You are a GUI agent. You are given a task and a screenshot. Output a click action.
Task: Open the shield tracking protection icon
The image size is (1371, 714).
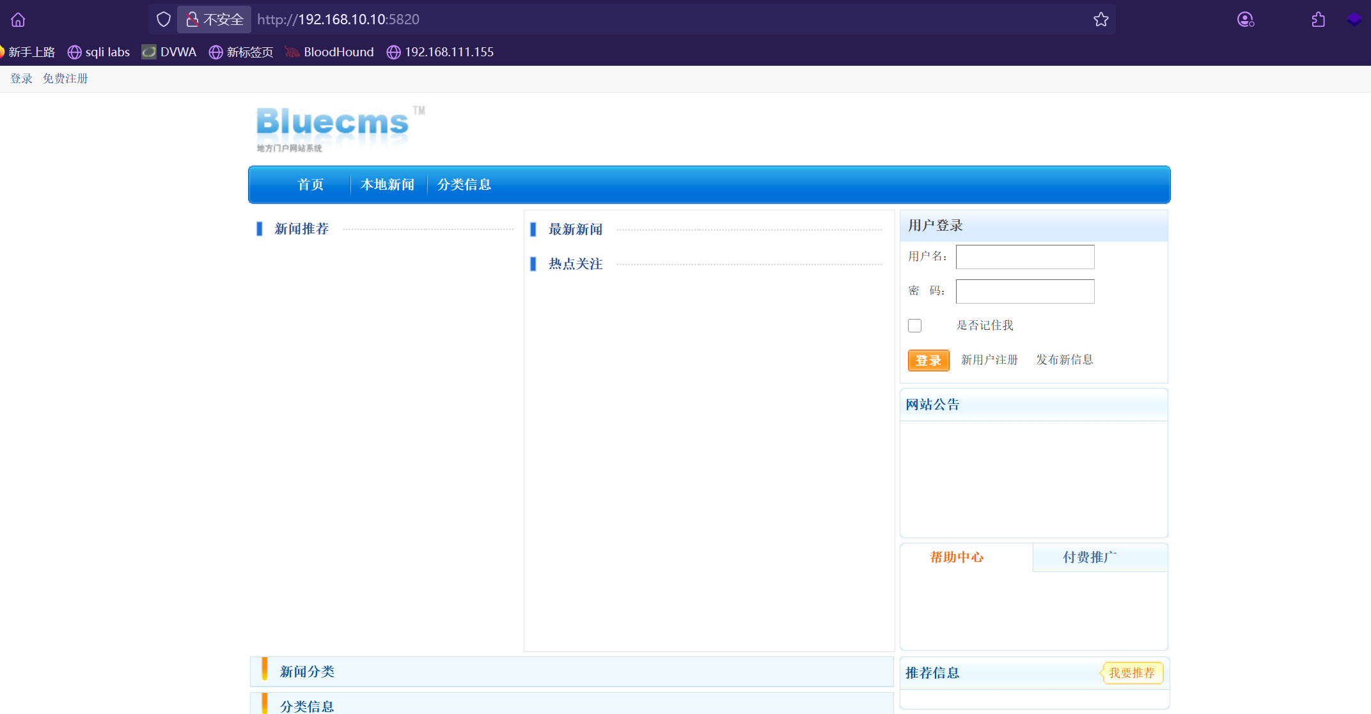[x=164, y=20]
